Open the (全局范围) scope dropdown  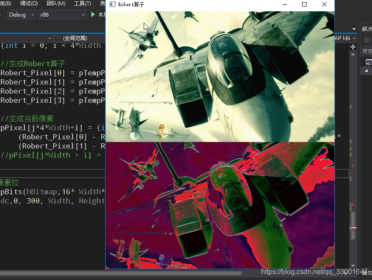click(x=79, y=38)
